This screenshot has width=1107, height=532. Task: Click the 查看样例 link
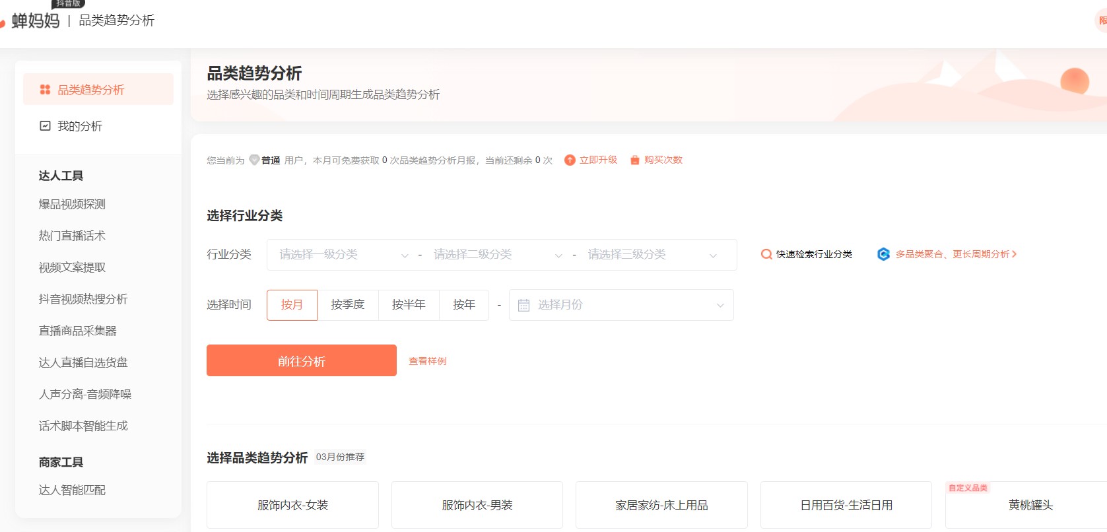[428, 361]
